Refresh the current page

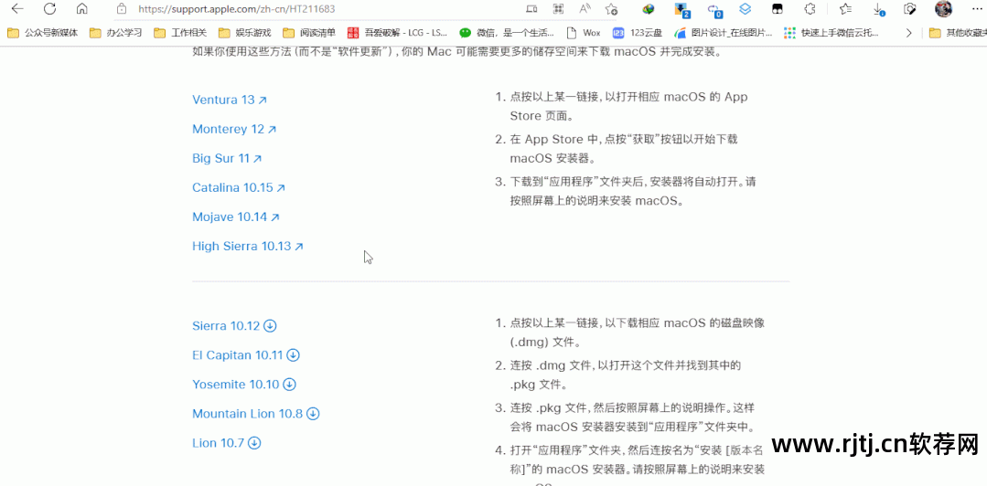tap(49, 9)
